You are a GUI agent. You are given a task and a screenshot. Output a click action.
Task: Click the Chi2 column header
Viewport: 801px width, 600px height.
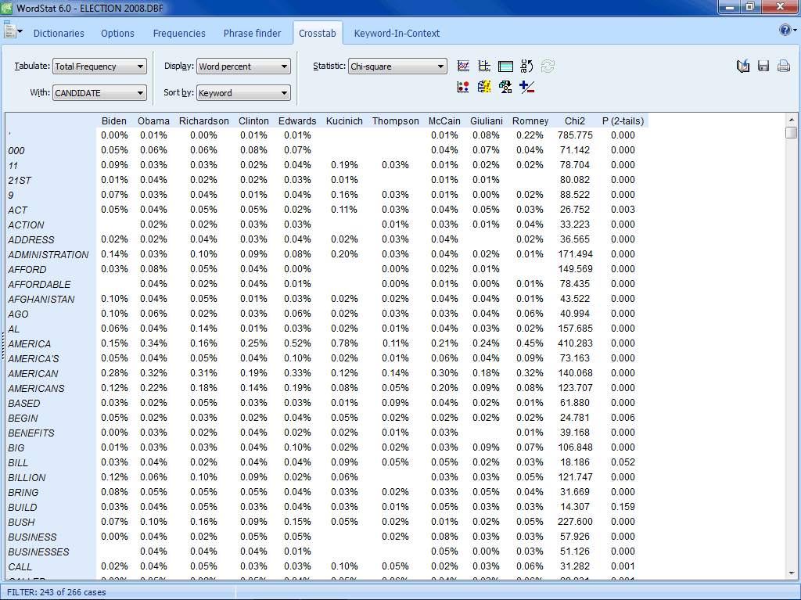click(x=574, y=121)
